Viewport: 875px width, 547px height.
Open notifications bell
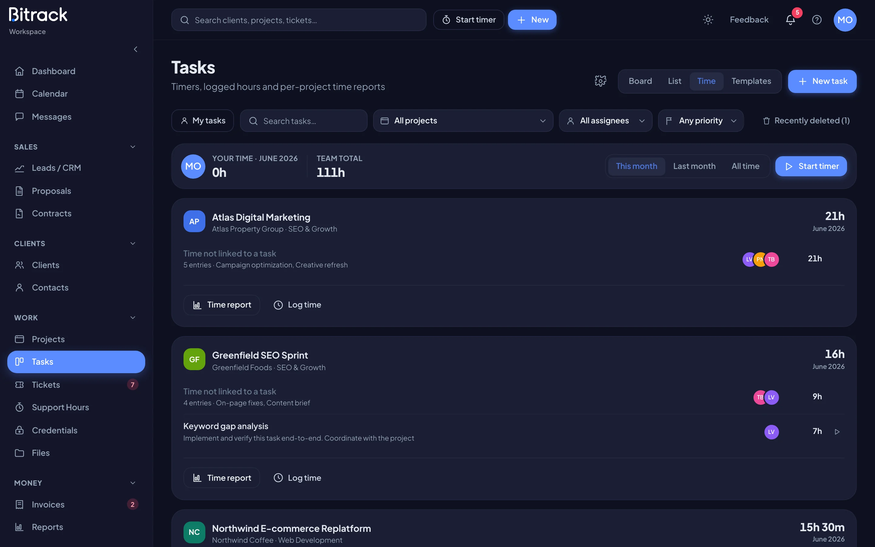791,19
